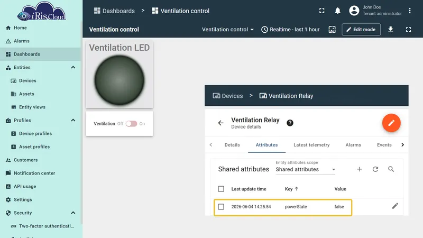Click timestamp 2026-06-04 14:25:54
Image resolution: width=423 pixels, height=238 pixels.
(x=251, y=207)
